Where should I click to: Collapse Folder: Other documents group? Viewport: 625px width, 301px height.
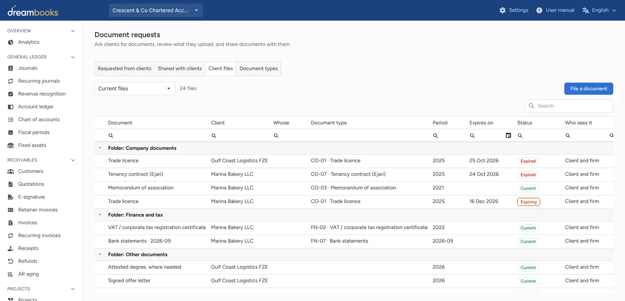pos(100,255)
